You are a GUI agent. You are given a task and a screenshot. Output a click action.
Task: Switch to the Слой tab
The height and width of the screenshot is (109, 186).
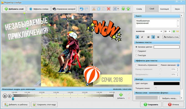[152, 9]
